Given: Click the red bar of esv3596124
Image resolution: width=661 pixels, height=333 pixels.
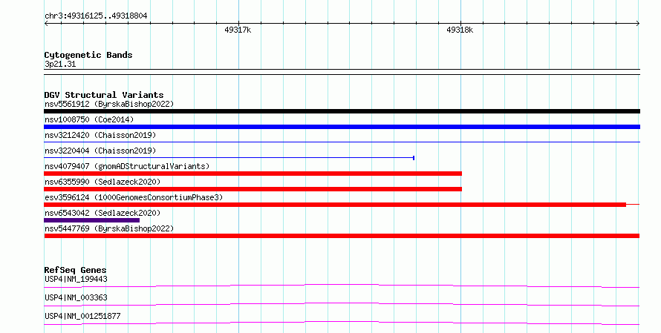Looking at the screenshot, I should tap(335, 205).
